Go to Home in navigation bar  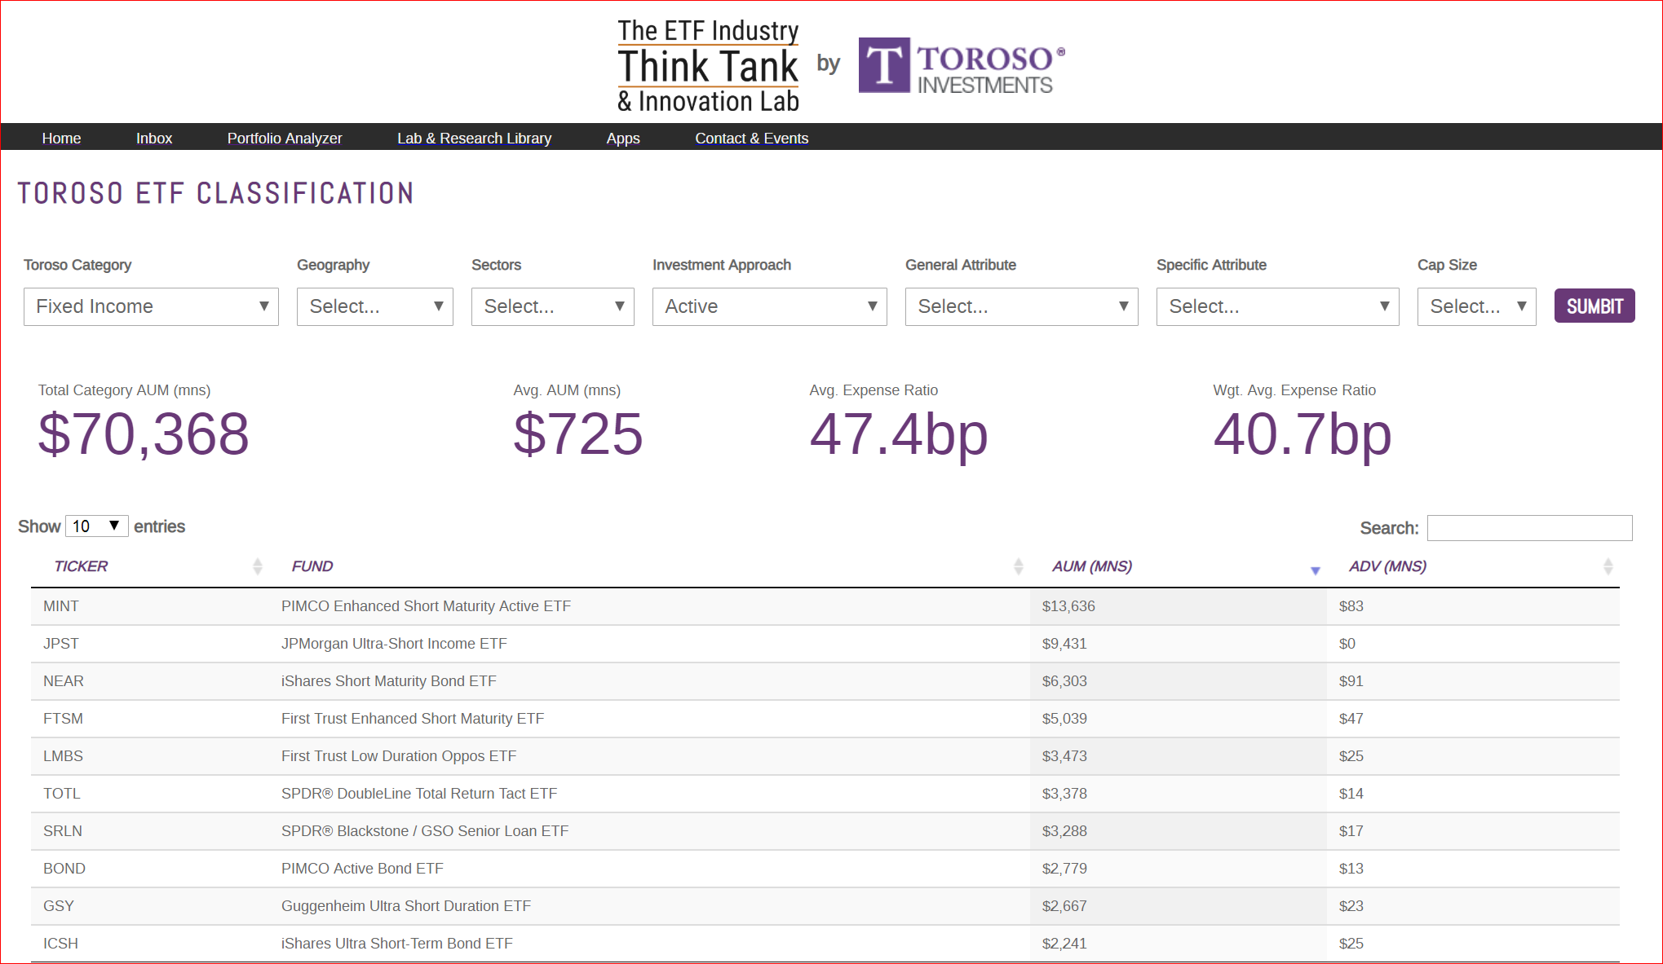(61, 138)
